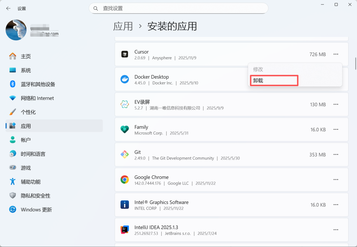
Task: Click the IntelliJ IDEA icon
Action: tap(125, 230)
